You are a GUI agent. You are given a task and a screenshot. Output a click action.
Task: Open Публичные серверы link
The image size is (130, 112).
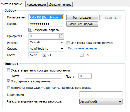82,48
